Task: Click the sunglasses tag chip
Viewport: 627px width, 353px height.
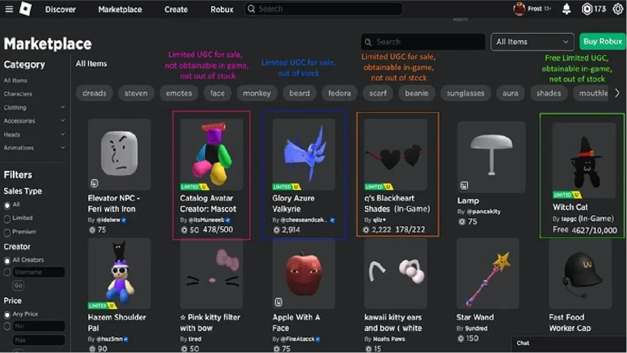Action: click(465, 93)
